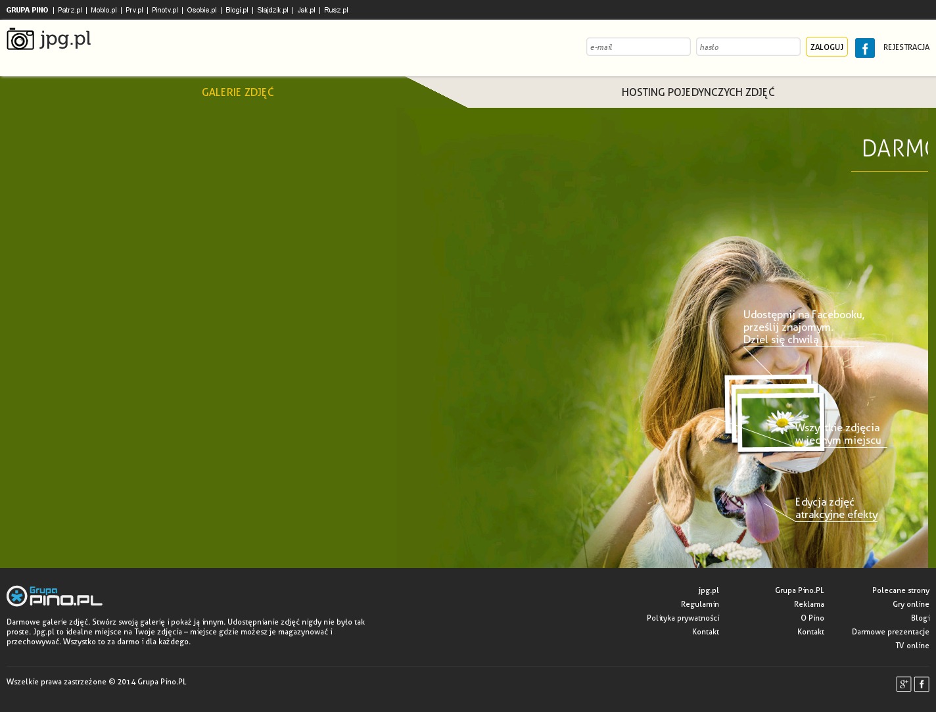
Task: Click the 'Edycja zdjęć atrakcyjne efekty' caption
Action: (836, 508)
